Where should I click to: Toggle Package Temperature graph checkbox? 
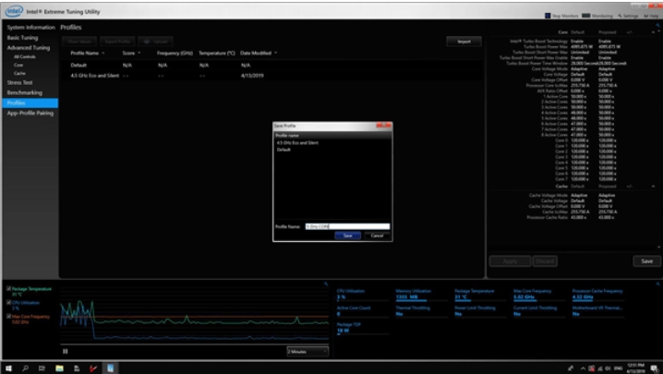click(9, 288)
